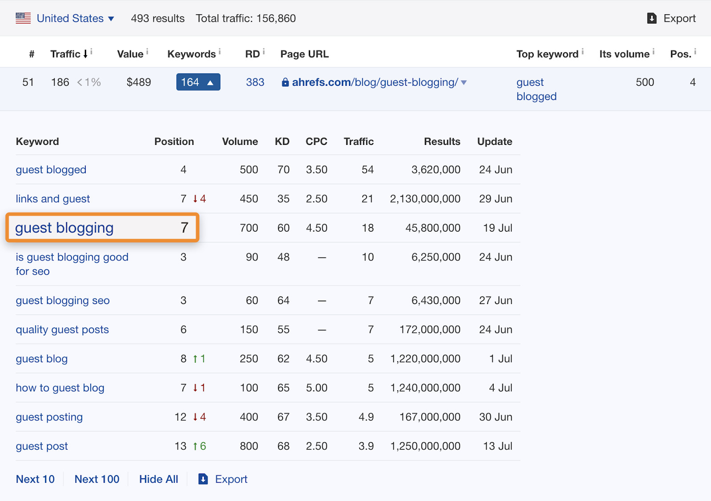Click the lock icon beside the ahrefs.com URL
The height and width of the screenshot is (501, 711).
click(x=285, y=82)
